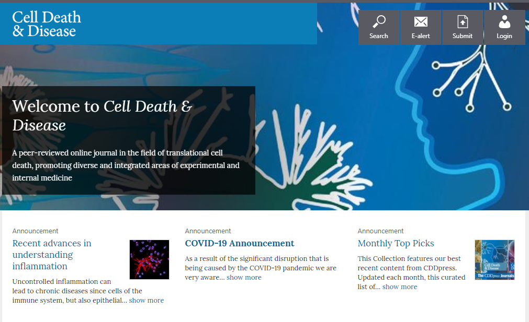Click the red inflammation cell microscopy thumbnail
This screenshot has height=322, width=529.
point(150,259)
